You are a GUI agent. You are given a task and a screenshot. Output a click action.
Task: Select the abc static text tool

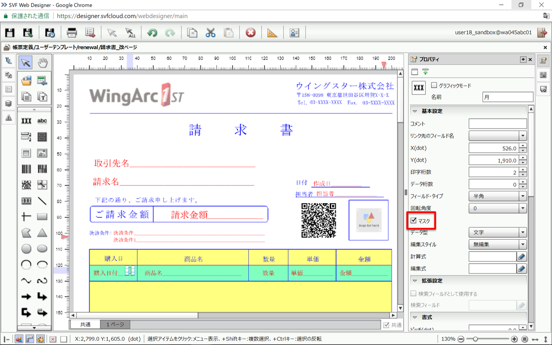click(x=42, y=121)
